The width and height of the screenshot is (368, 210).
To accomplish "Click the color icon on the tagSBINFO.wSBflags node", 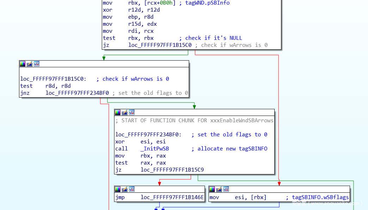I will 212,189.
